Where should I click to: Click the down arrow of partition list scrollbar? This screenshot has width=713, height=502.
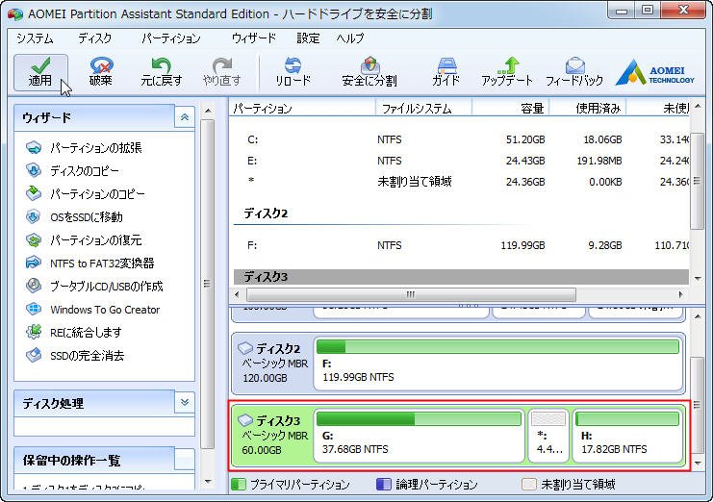[698, 279]
